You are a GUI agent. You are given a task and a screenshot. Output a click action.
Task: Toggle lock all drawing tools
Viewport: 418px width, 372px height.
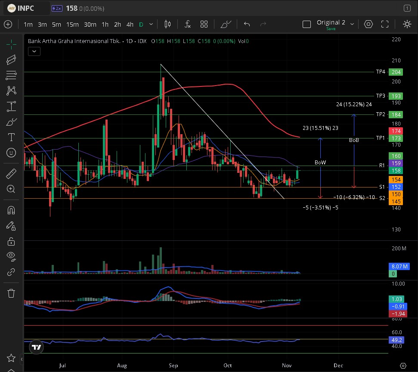tap(11, 241)
